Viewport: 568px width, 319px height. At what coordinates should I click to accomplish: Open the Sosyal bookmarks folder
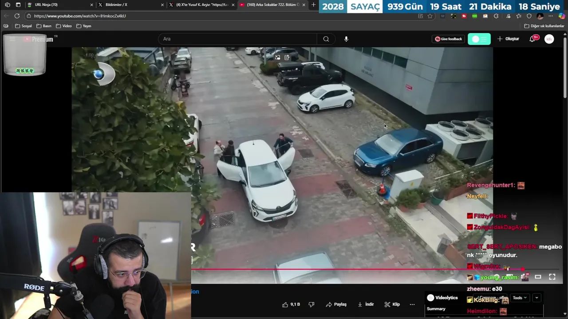point(24,26)
